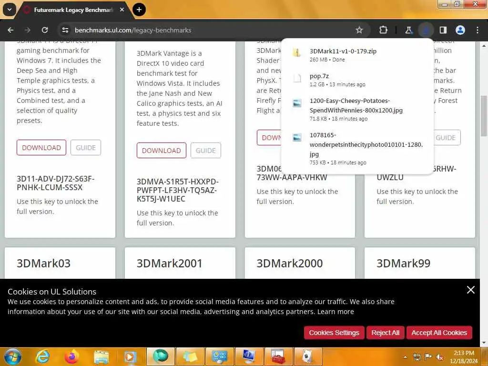
Task: Expand the tab search dropdown arrow
Action: (x=10, y=10)
